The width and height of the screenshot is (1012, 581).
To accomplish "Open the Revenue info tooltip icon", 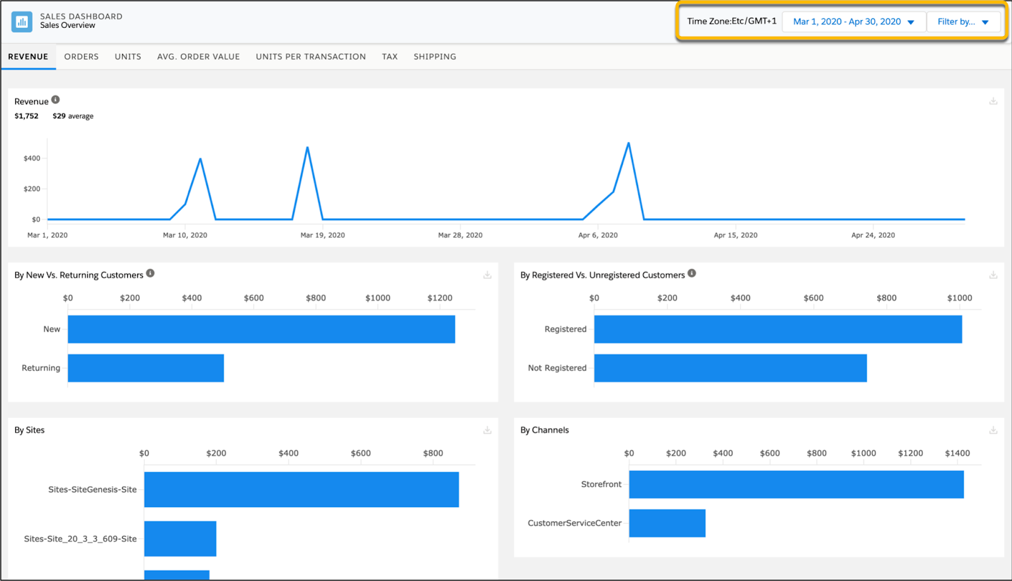I will 55,99.
